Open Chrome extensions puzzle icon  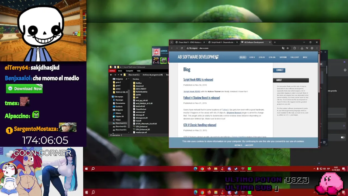click(294, 48)
